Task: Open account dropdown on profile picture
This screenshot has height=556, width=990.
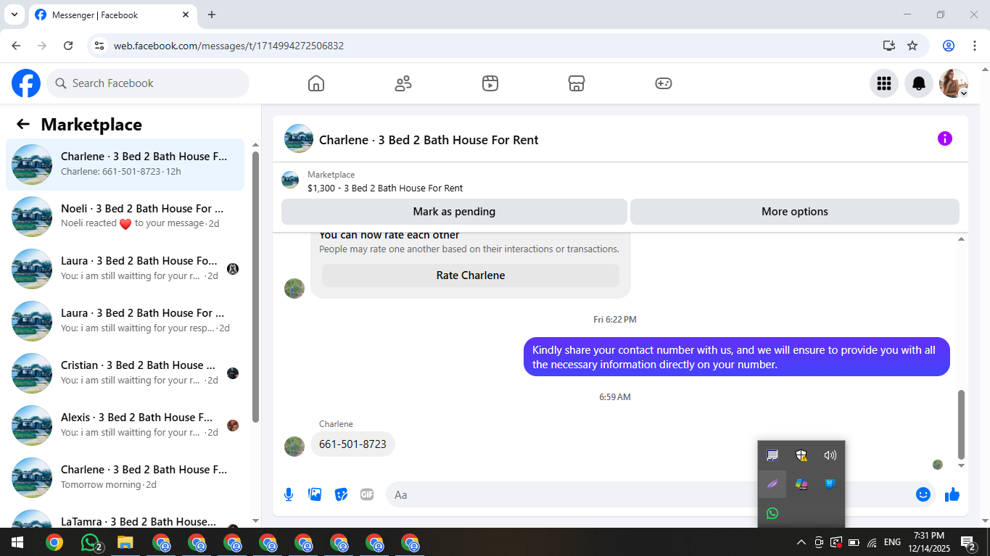Action: pos(964,94)
